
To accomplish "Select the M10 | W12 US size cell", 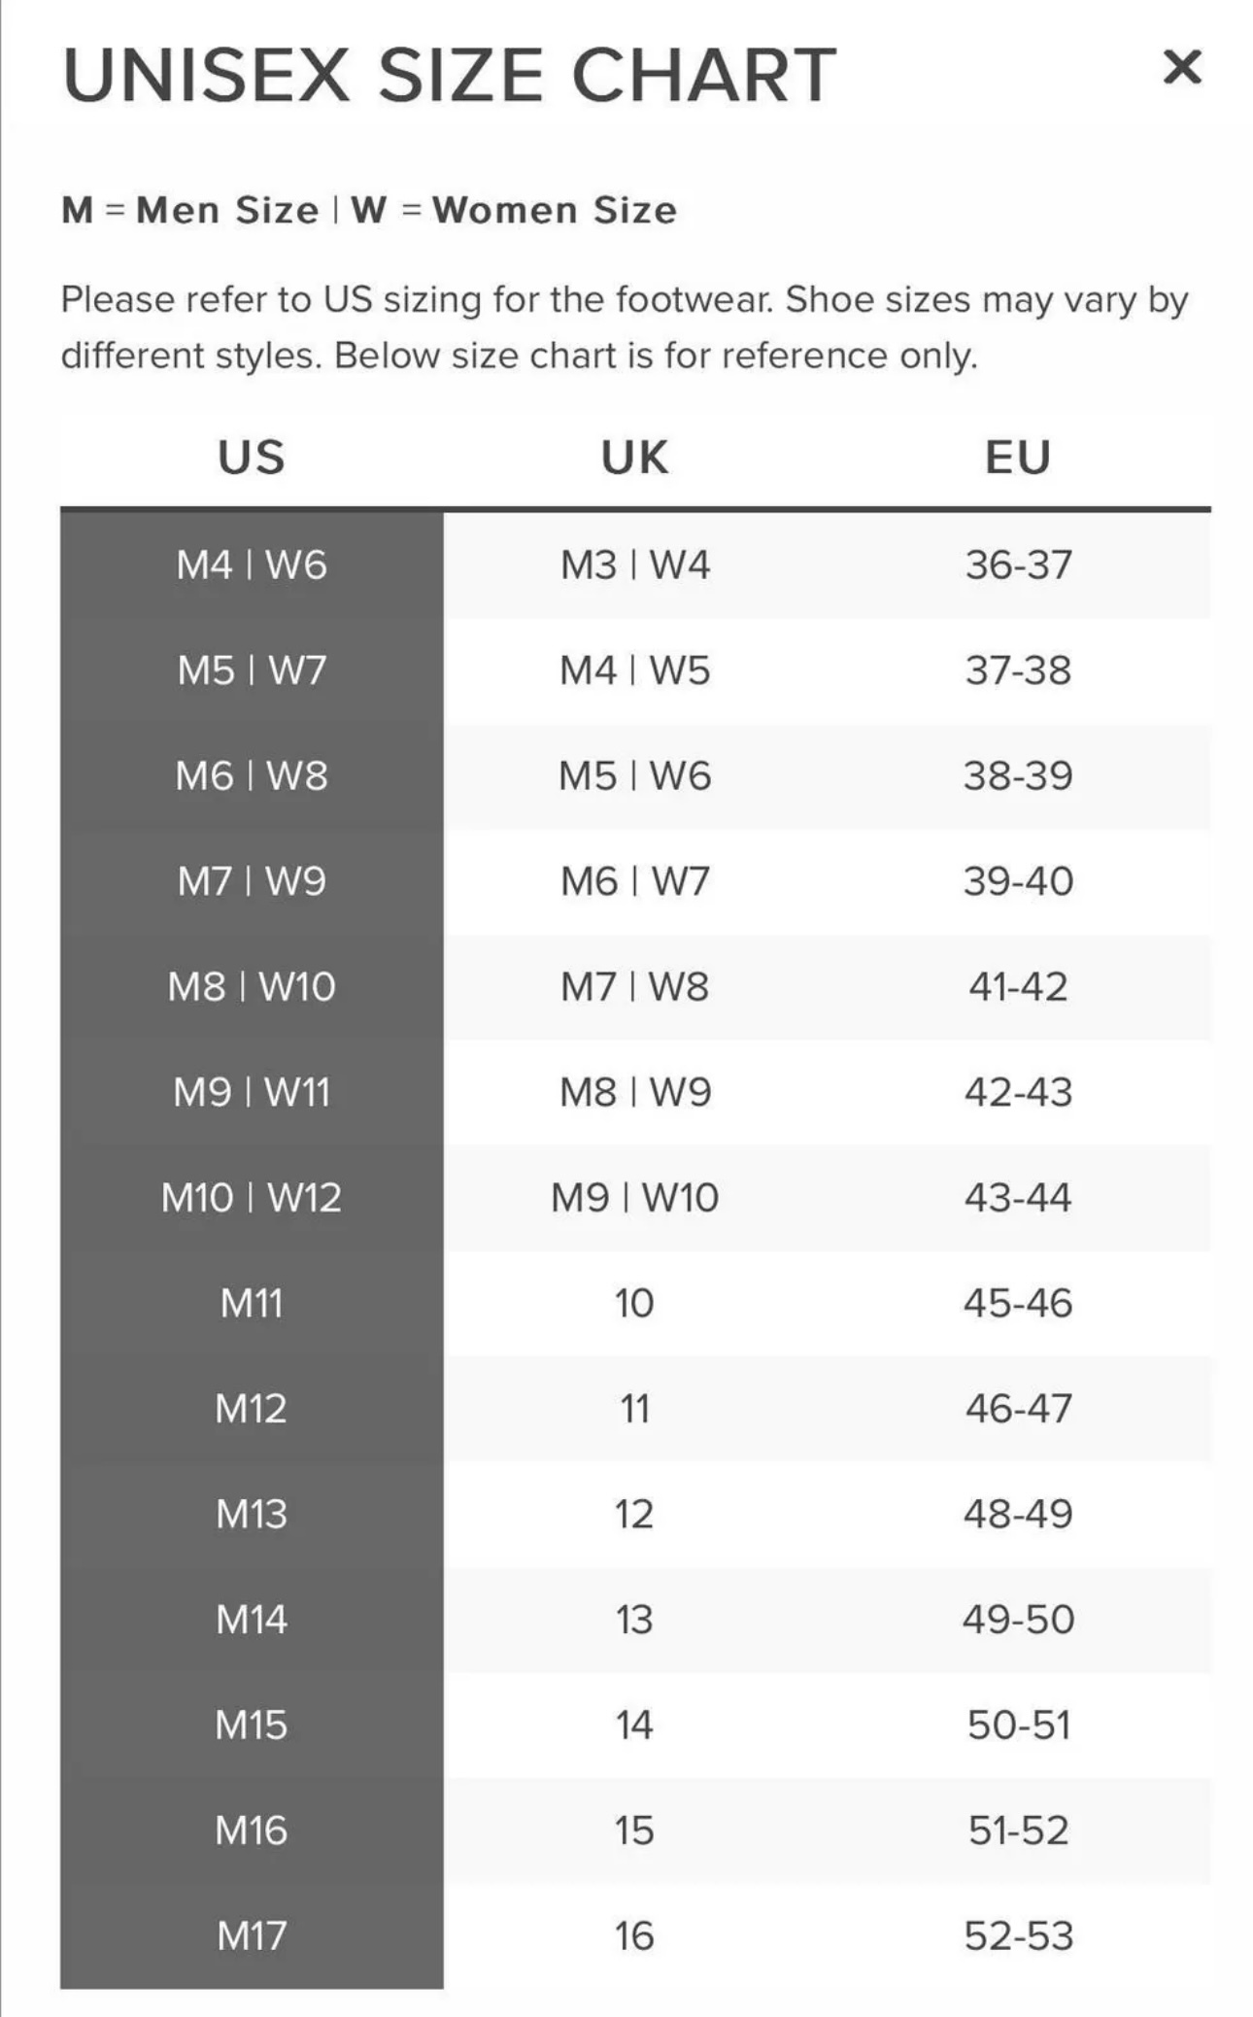I will pos(252,1198).
